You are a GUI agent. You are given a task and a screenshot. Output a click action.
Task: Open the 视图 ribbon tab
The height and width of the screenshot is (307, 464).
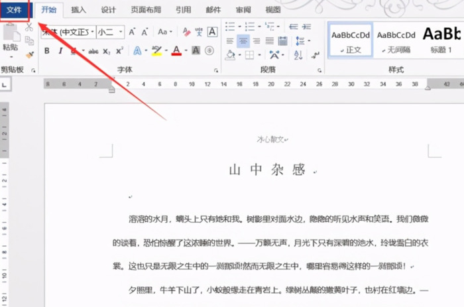[273, 10]
